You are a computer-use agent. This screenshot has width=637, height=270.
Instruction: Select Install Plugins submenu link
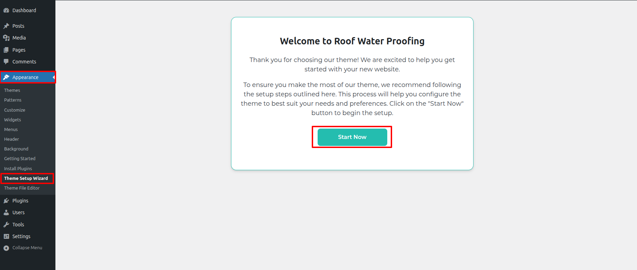[18, 169]
